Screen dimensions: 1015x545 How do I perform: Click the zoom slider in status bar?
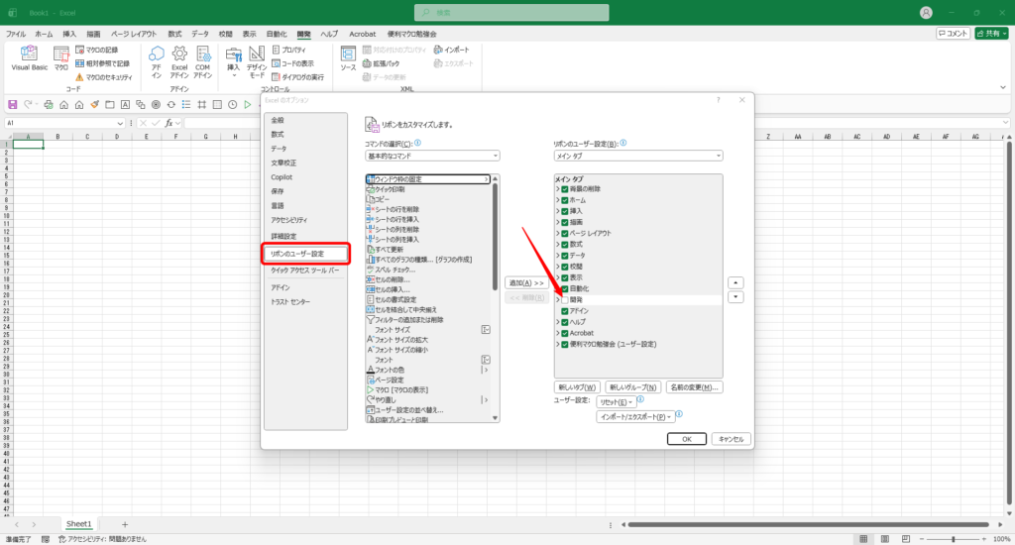coord(954,539)
